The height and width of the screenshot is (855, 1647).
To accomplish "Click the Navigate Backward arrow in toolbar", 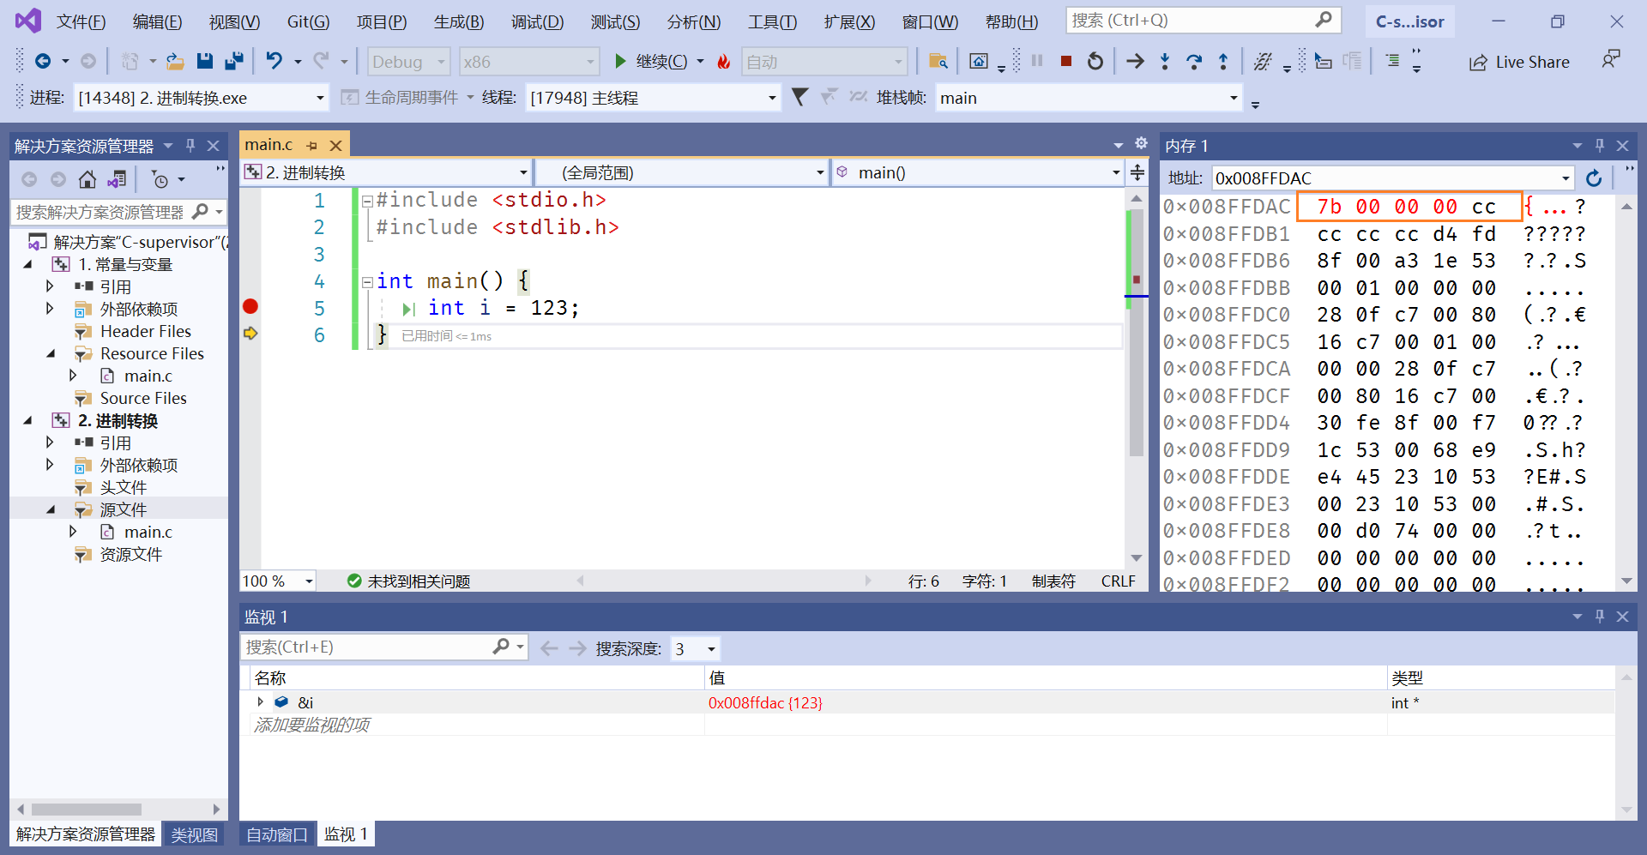I will coord(42,61).
